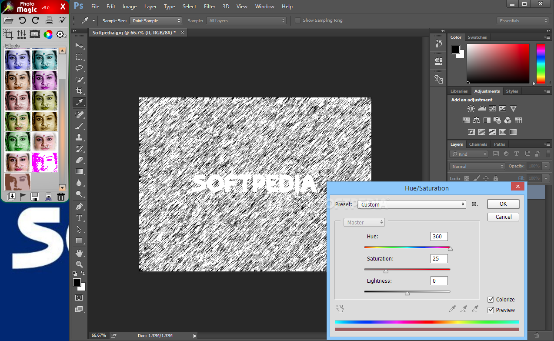The image size is (554, 341).
Task: Cancel the Hue/Saturation dialog
Action: 503,217
